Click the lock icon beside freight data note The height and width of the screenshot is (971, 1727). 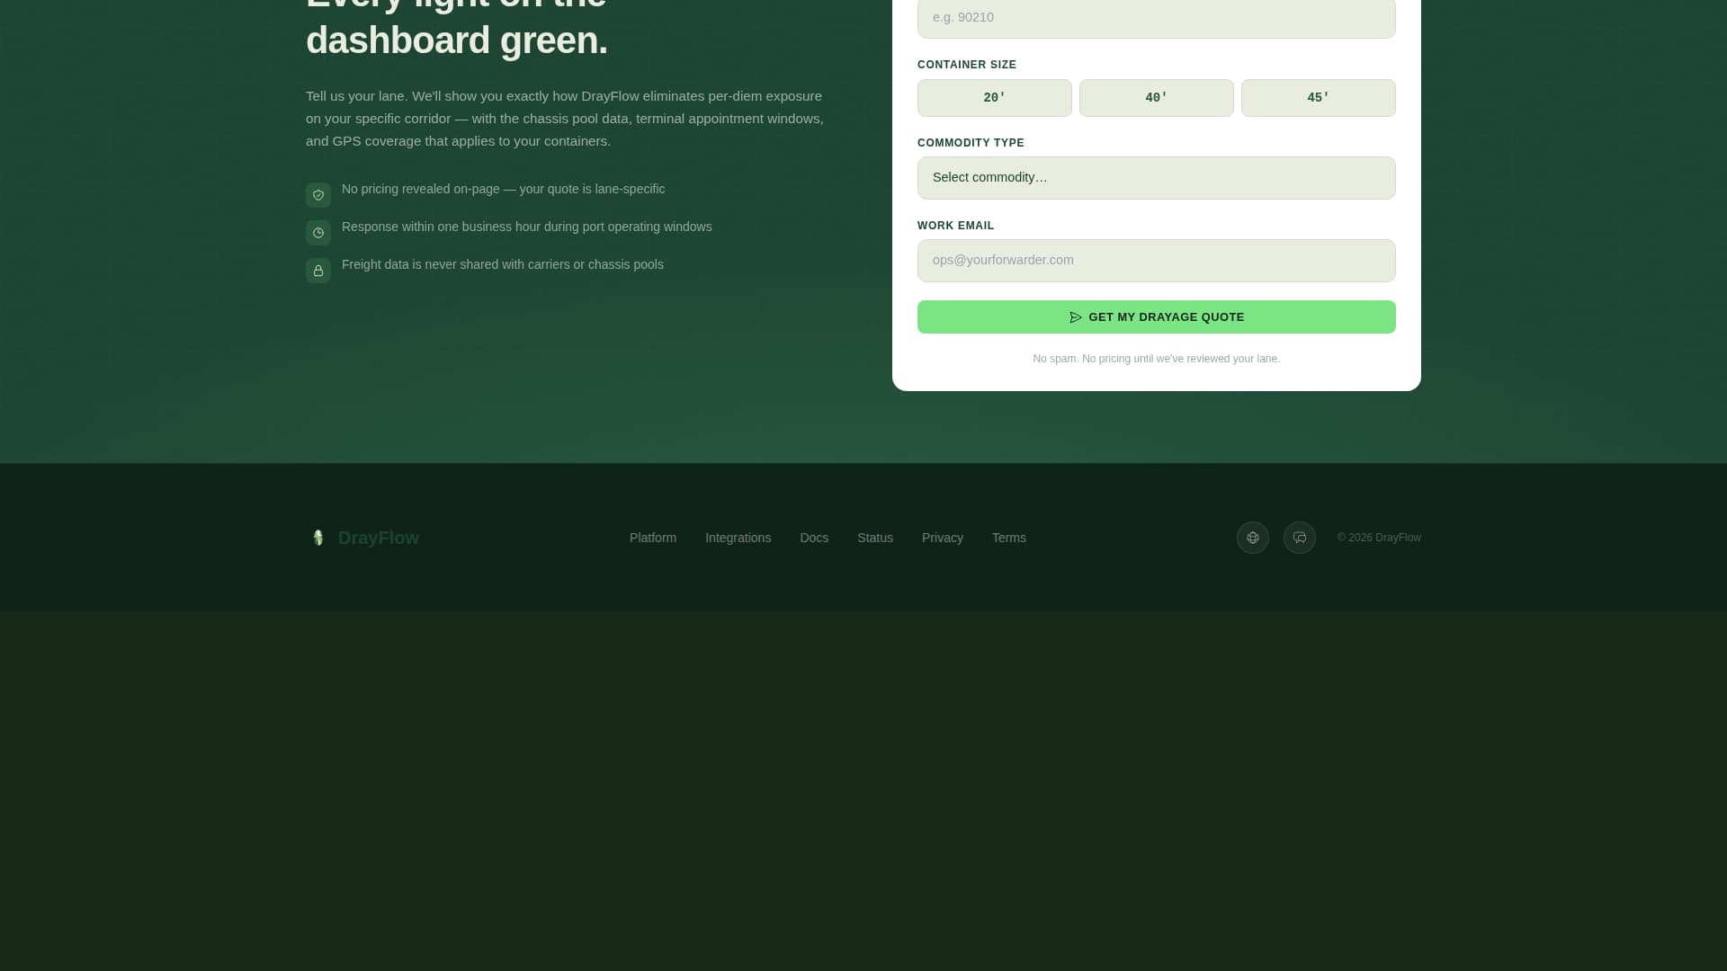click(318, 271)
